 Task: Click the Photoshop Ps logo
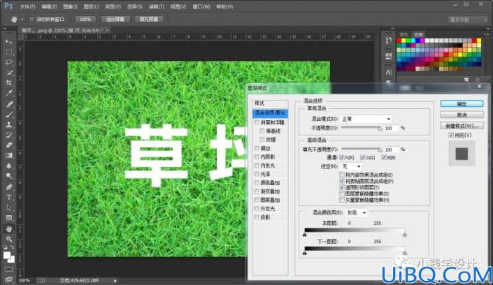pyautogui.click(x=8, y=6)
